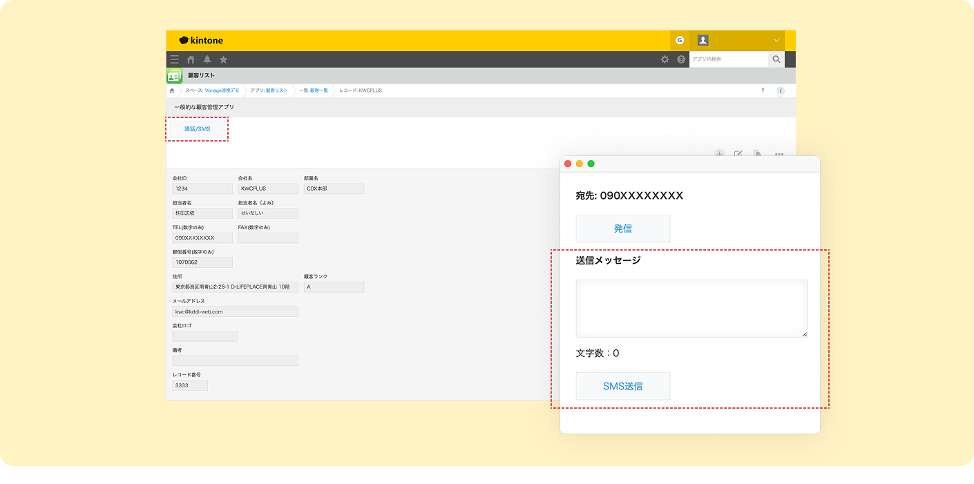Open the 顧客一覧 view breadcrumb link
Image resolution: width=974 pixels, height=484 pixels.
coord(319,90)
